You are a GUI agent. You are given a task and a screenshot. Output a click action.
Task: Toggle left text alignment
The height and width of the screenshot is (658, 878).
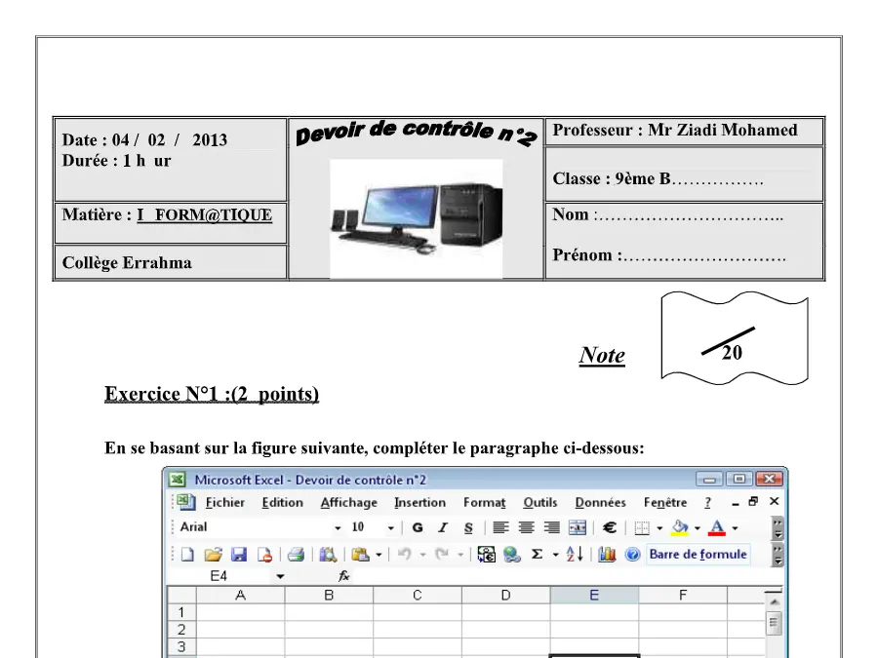pyautogui.click(x=500, y=527)
